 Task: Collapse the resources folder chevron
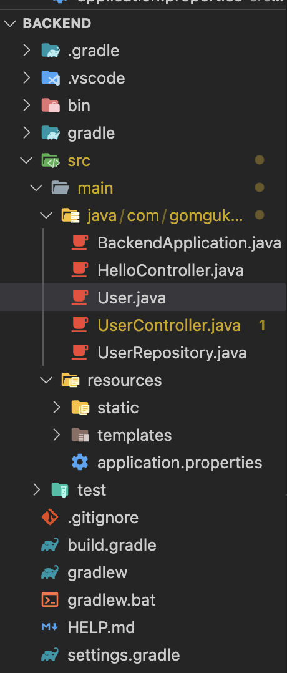[46, 380]
